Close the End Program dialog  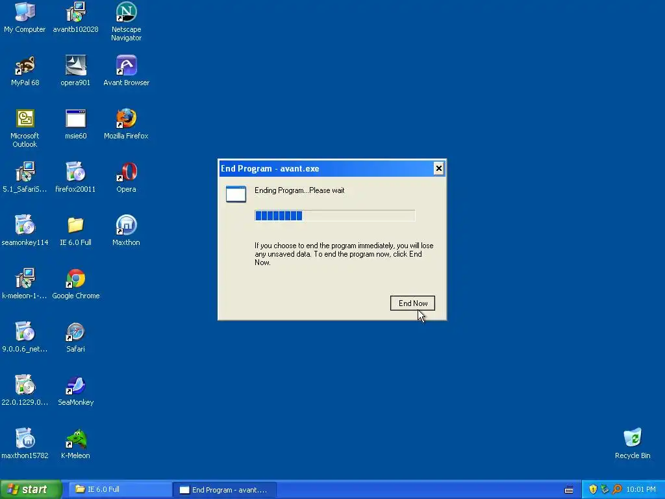click(x=438, y=168)
